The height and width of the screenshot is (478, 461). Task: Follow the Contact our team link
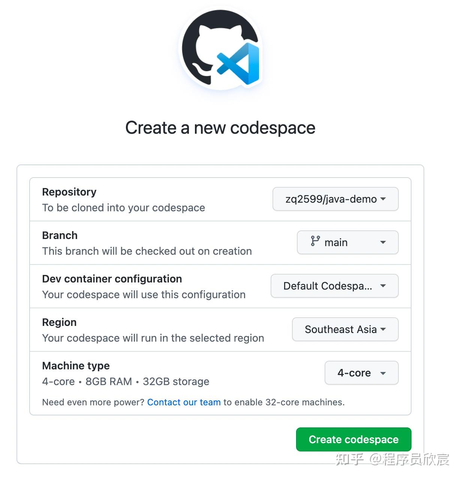click(x=184, y=402)
